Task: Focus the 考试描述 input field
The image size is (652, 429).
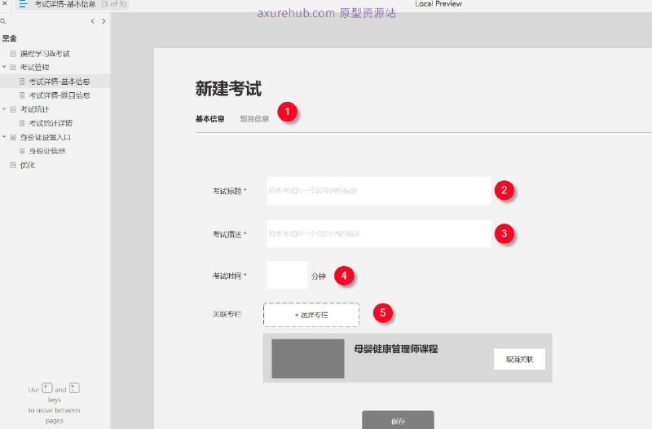Action: (379, 234)
